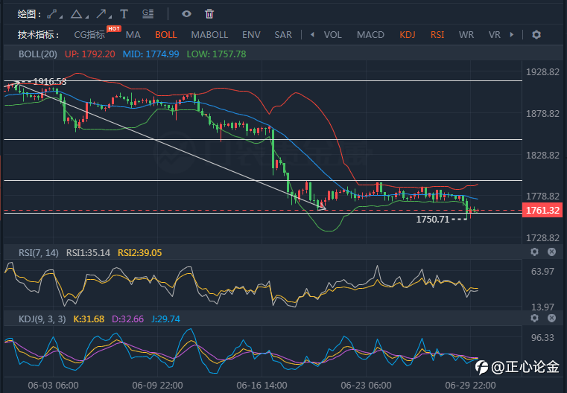Toggle the BOLL indicator
Image resolution: width=567 pixels, height=393 pixels.
click(x=166, y=35)
